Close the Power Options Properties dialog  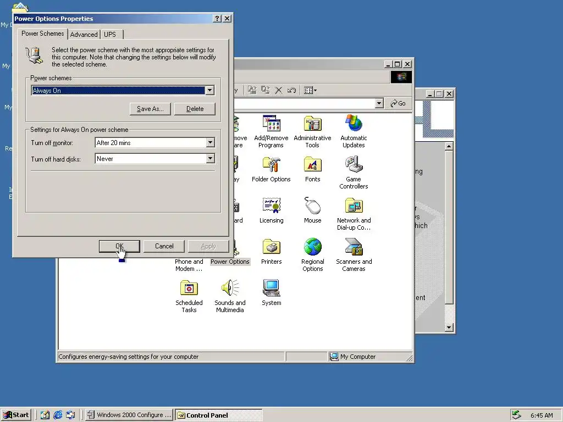[x=227, y=19]
